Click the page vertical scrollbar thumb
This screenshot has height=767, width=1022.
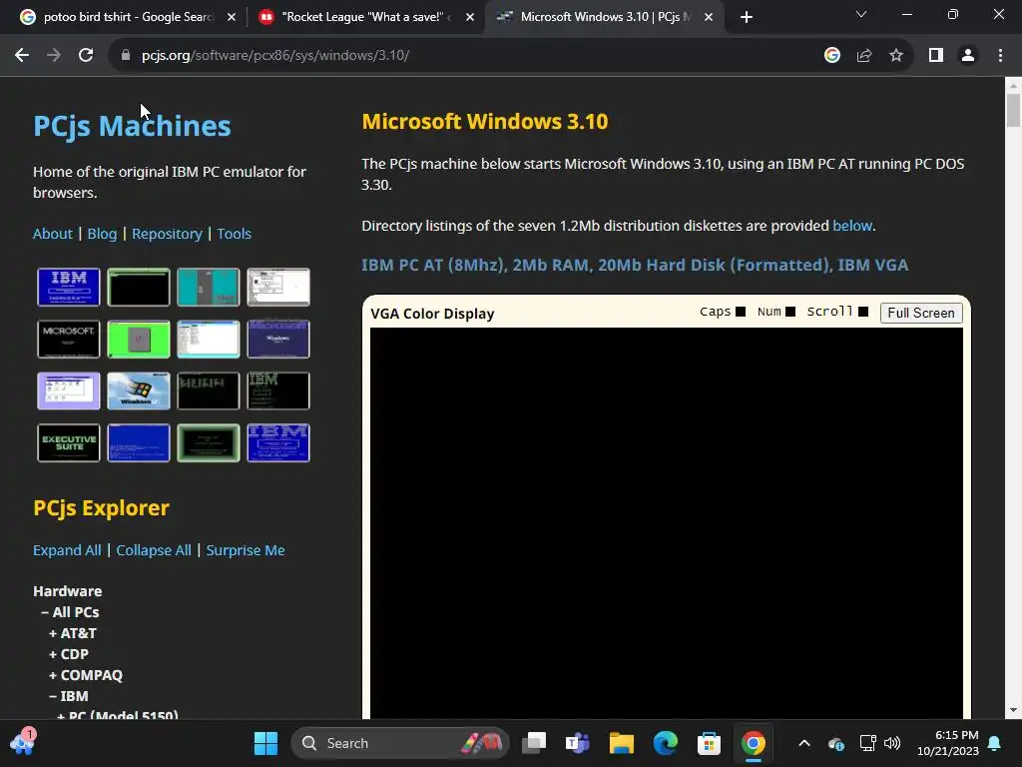[1013, 110]
